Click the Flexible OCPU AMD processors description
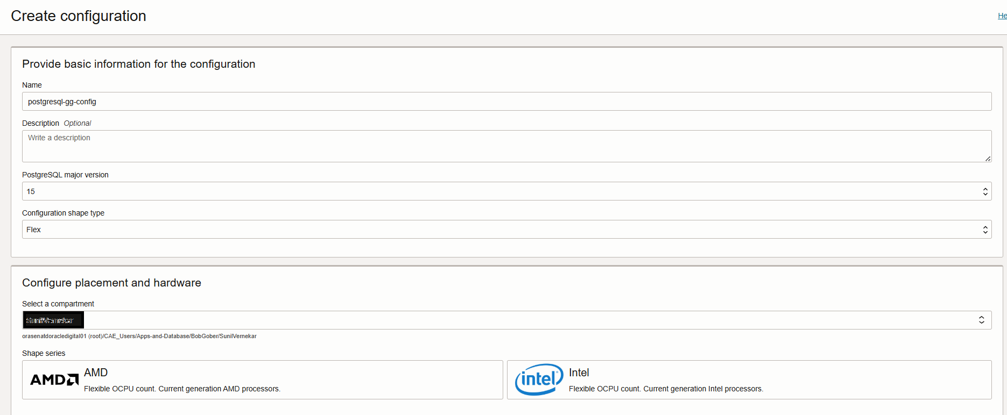 tap(182, 389)
